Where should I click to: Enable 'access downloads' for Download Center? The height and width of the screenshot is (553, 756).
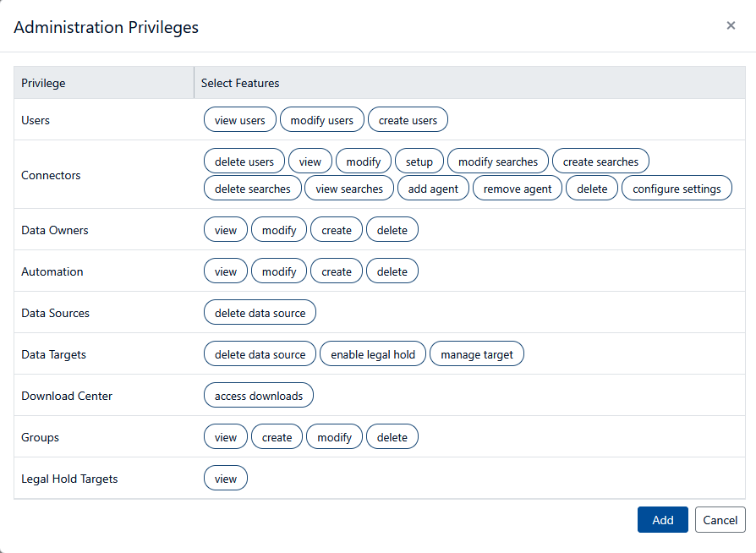(x=259, y=396)
